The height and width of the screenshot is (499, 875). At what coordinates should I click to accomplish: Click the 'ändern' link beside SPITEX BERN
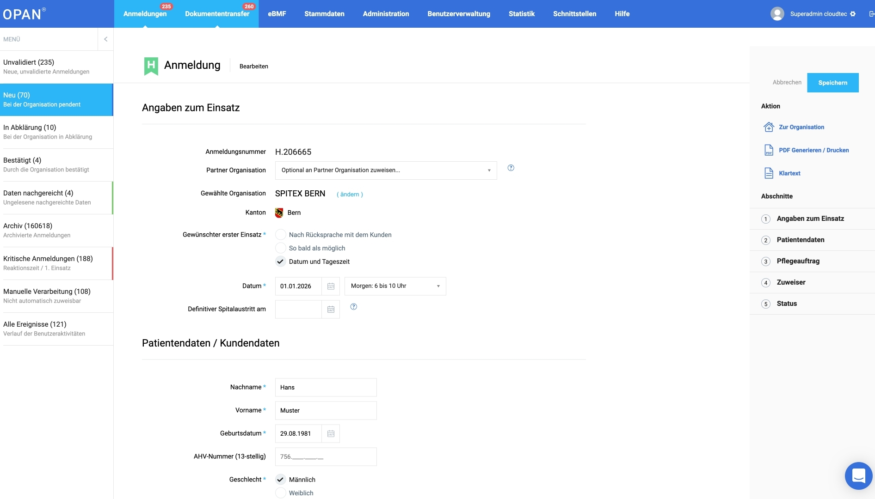pyautogui.click(x=350, y=195)
